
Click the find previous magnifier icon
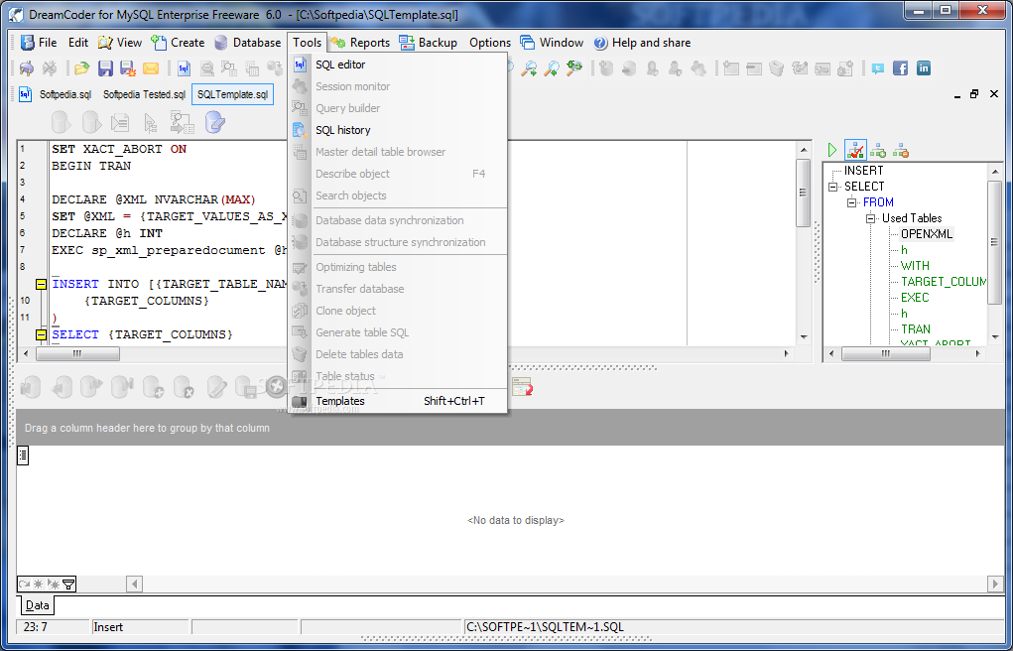coord(552,67)
